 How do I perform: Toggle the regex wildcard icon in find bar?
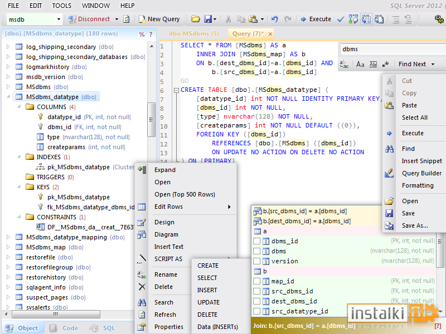pyautogui.click(x=385, y=65)
